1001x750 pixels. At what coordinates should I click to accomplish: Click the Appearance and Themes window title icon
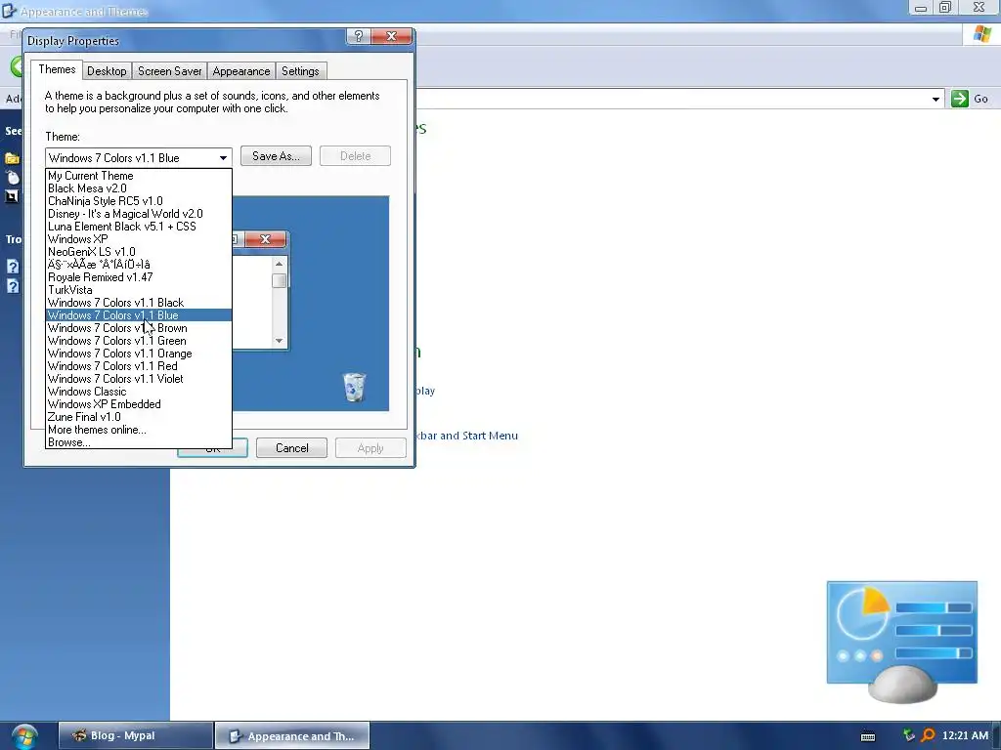9,10
